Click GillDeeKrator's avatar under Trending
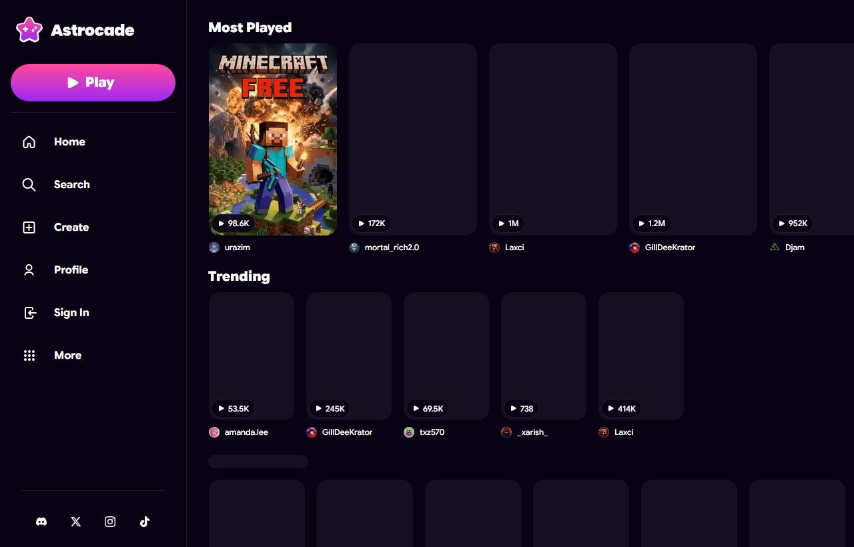The image size is (854, 547). point(312,432)
